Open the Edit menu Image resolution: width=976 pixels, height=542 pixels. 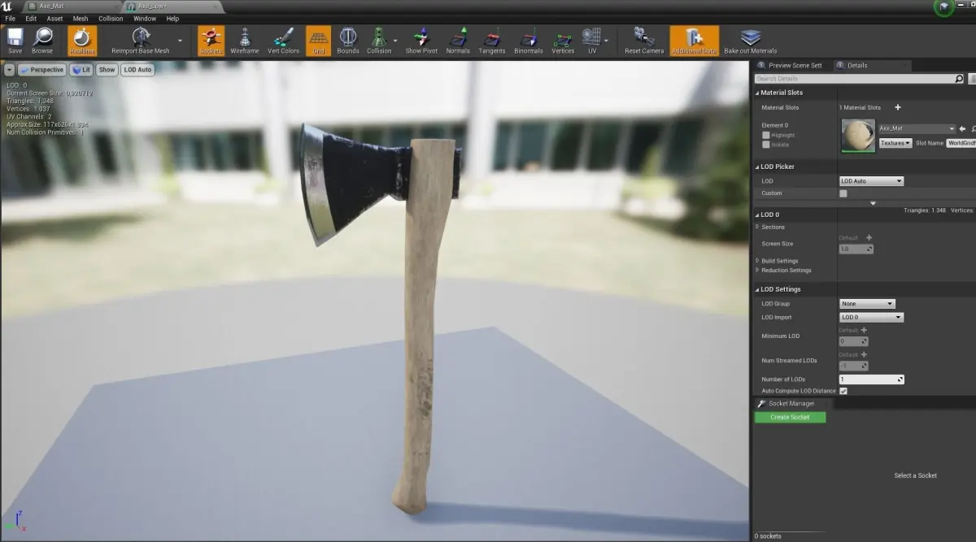click(31, 18)
